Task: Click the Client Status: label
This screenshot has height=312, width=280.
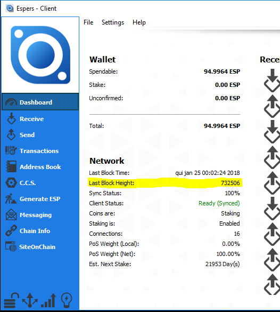Action: click(106, 203)
